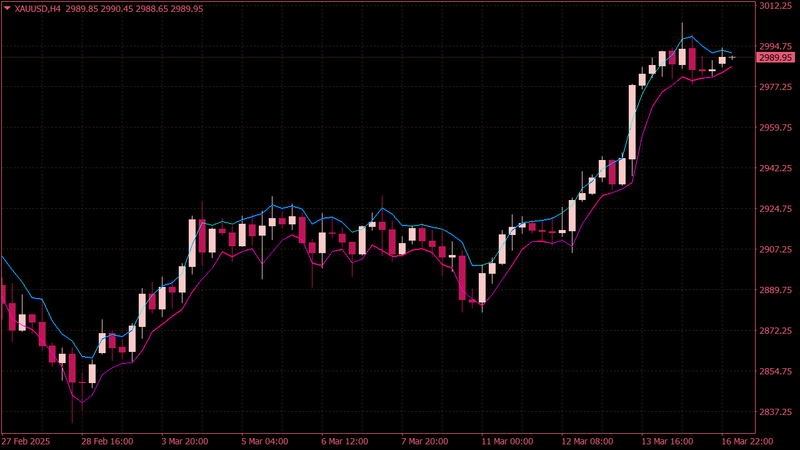The image size is (800, 450).
Task: Click the 13 Mar 16:00 time label
Action: pos(667,441)
